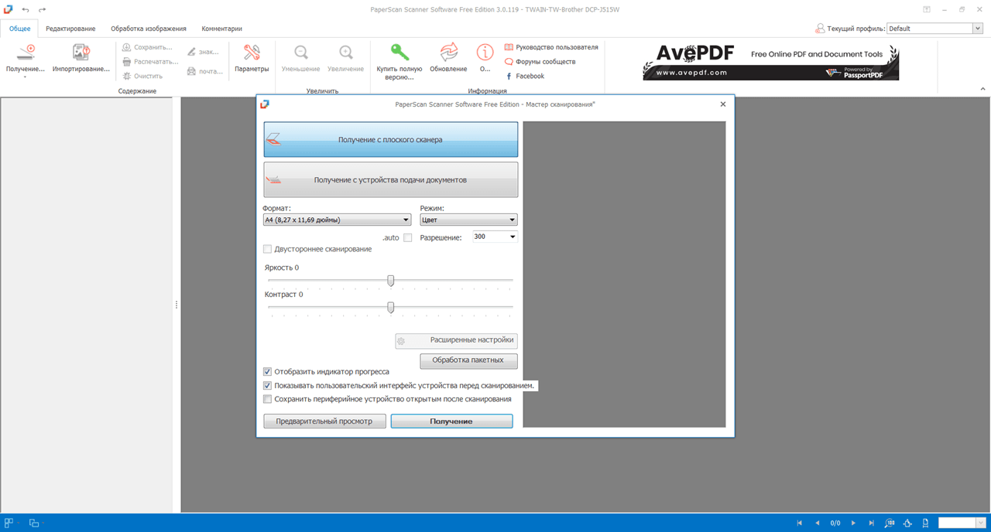Open Расширенные настройки button

pyautogui.click(x=456, y=340)
